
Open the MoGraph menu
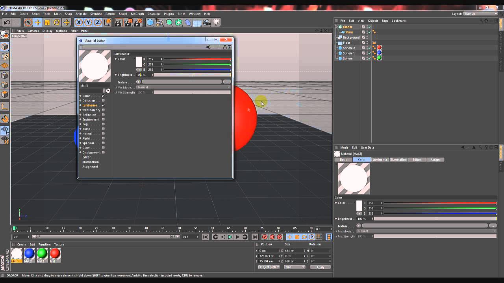(137, 14)
